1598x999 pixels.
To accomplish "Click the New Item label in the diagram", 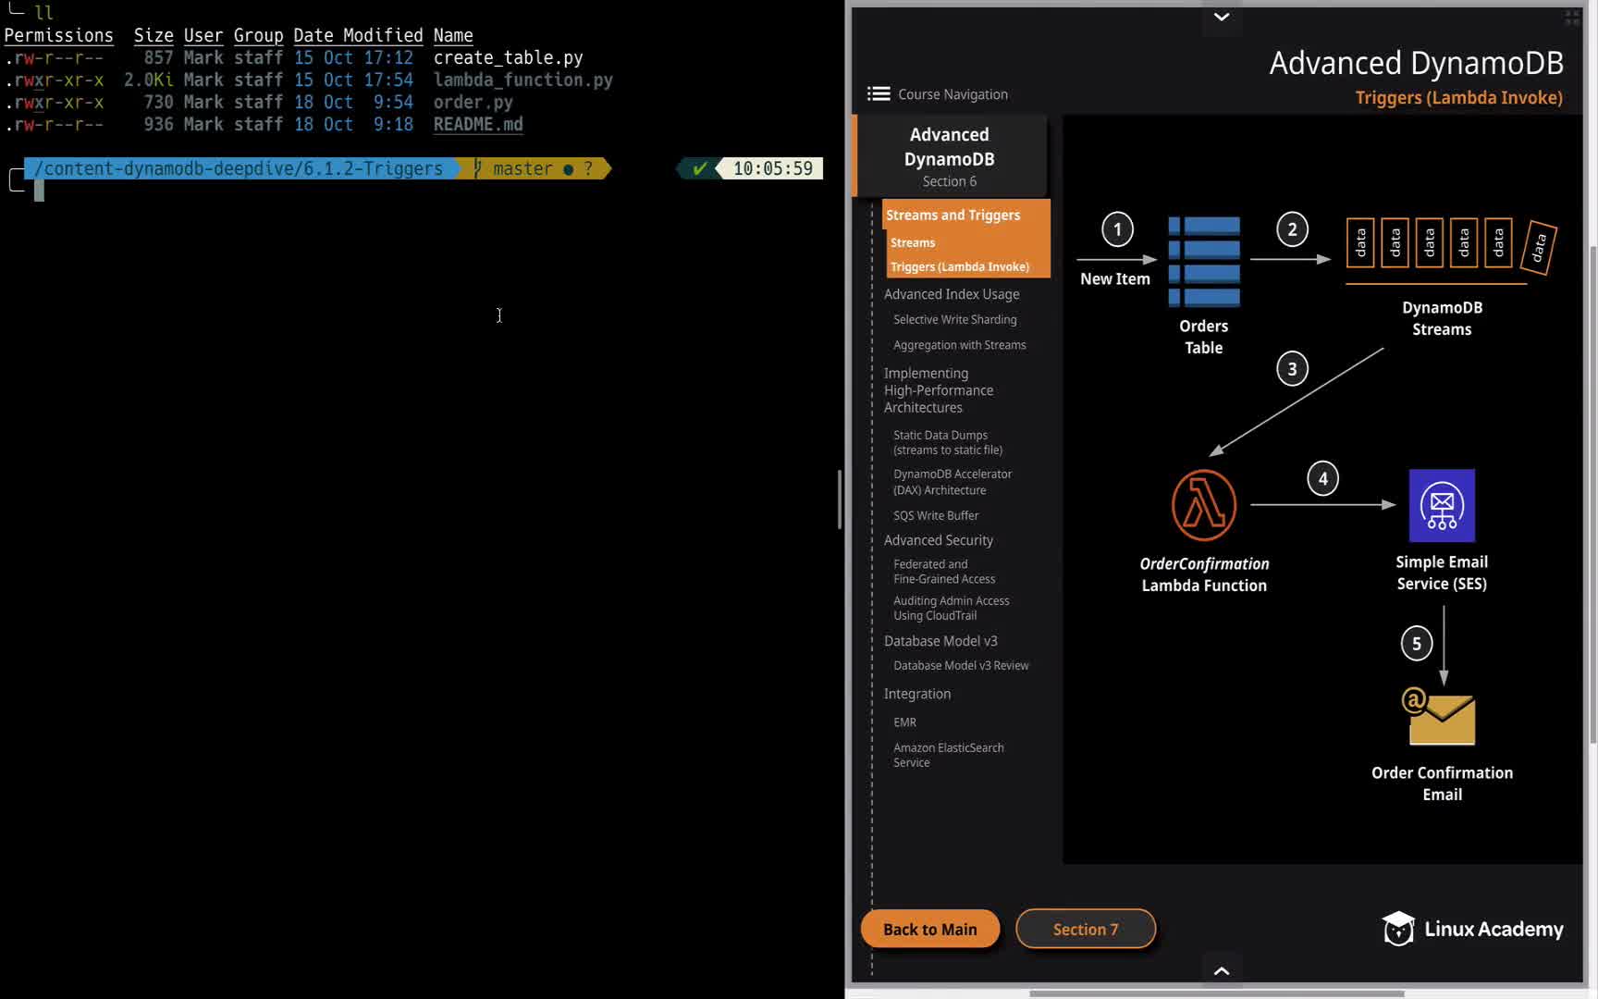I will (1115, 278).
